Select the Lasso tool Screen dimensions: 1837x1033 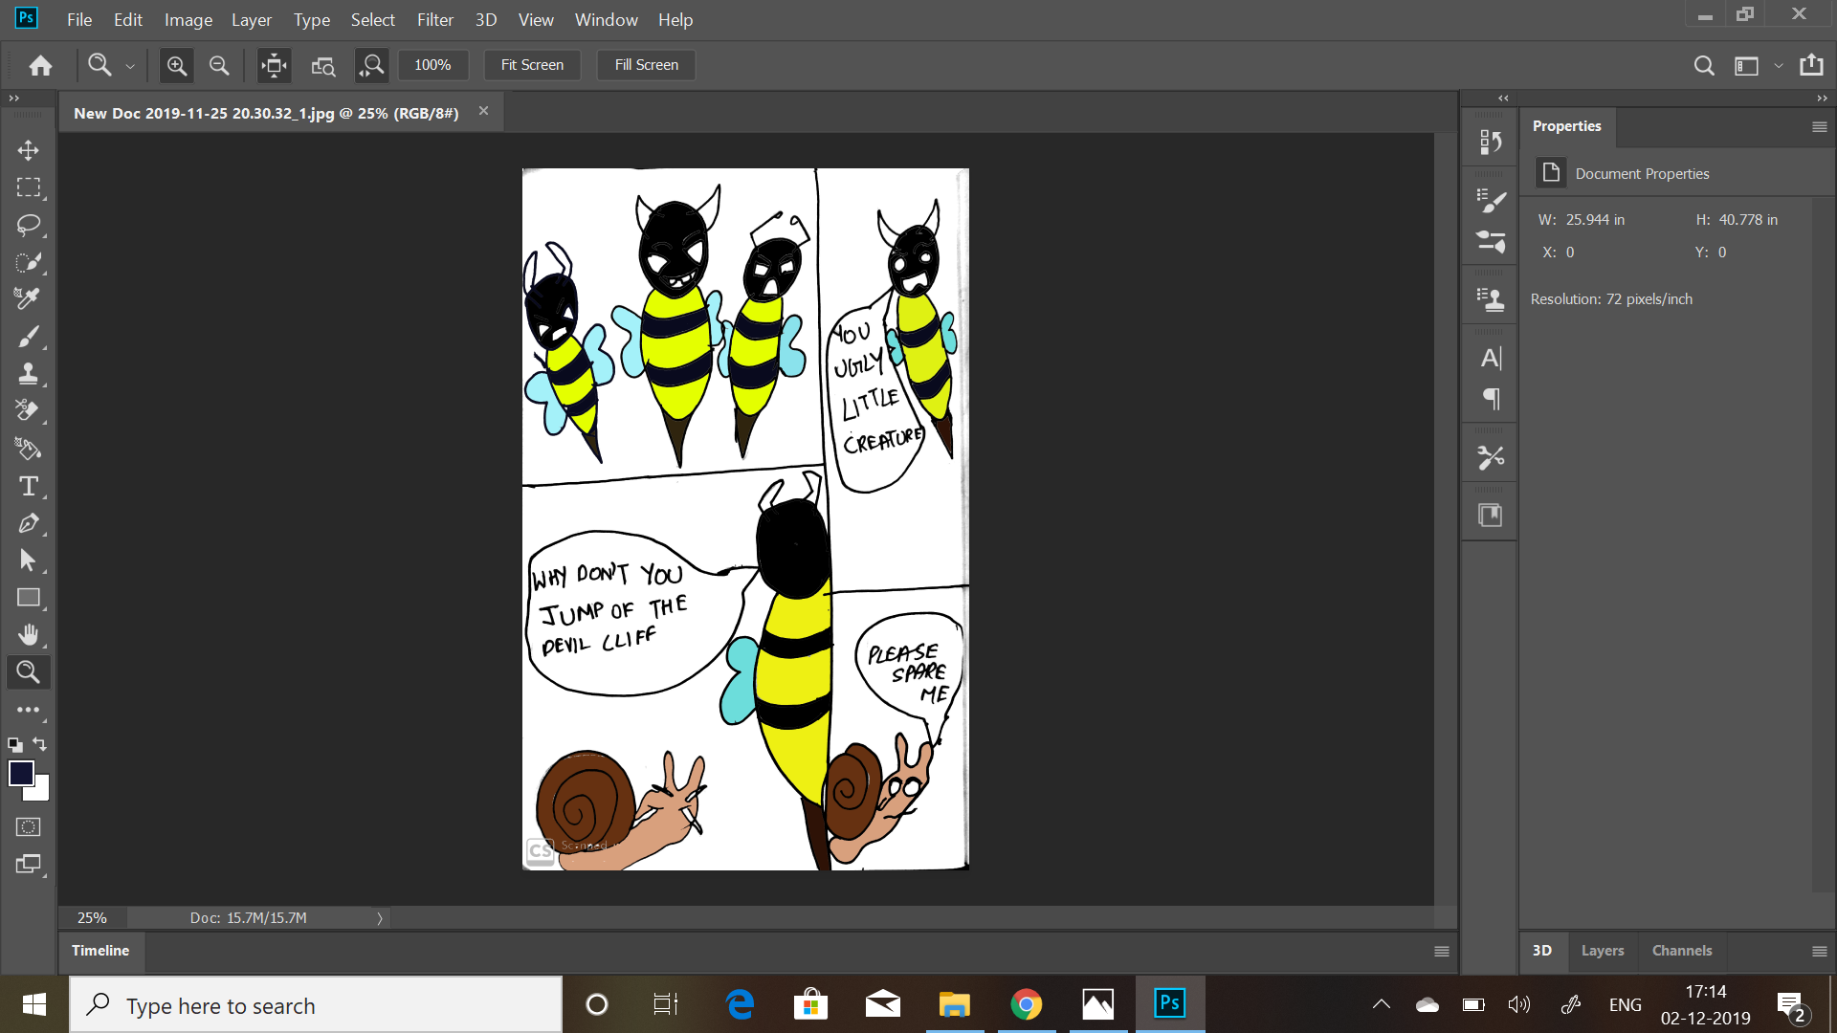point(28,225)
